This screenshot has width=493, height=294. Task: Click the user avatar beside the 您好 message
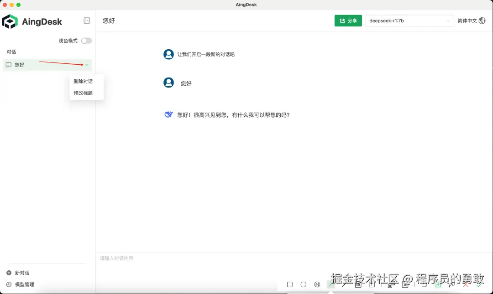click(x=168, y=83)
